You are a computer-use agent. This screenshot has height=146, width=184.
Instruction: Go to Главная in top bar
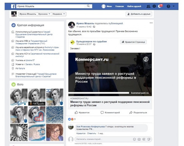[119, 6]
